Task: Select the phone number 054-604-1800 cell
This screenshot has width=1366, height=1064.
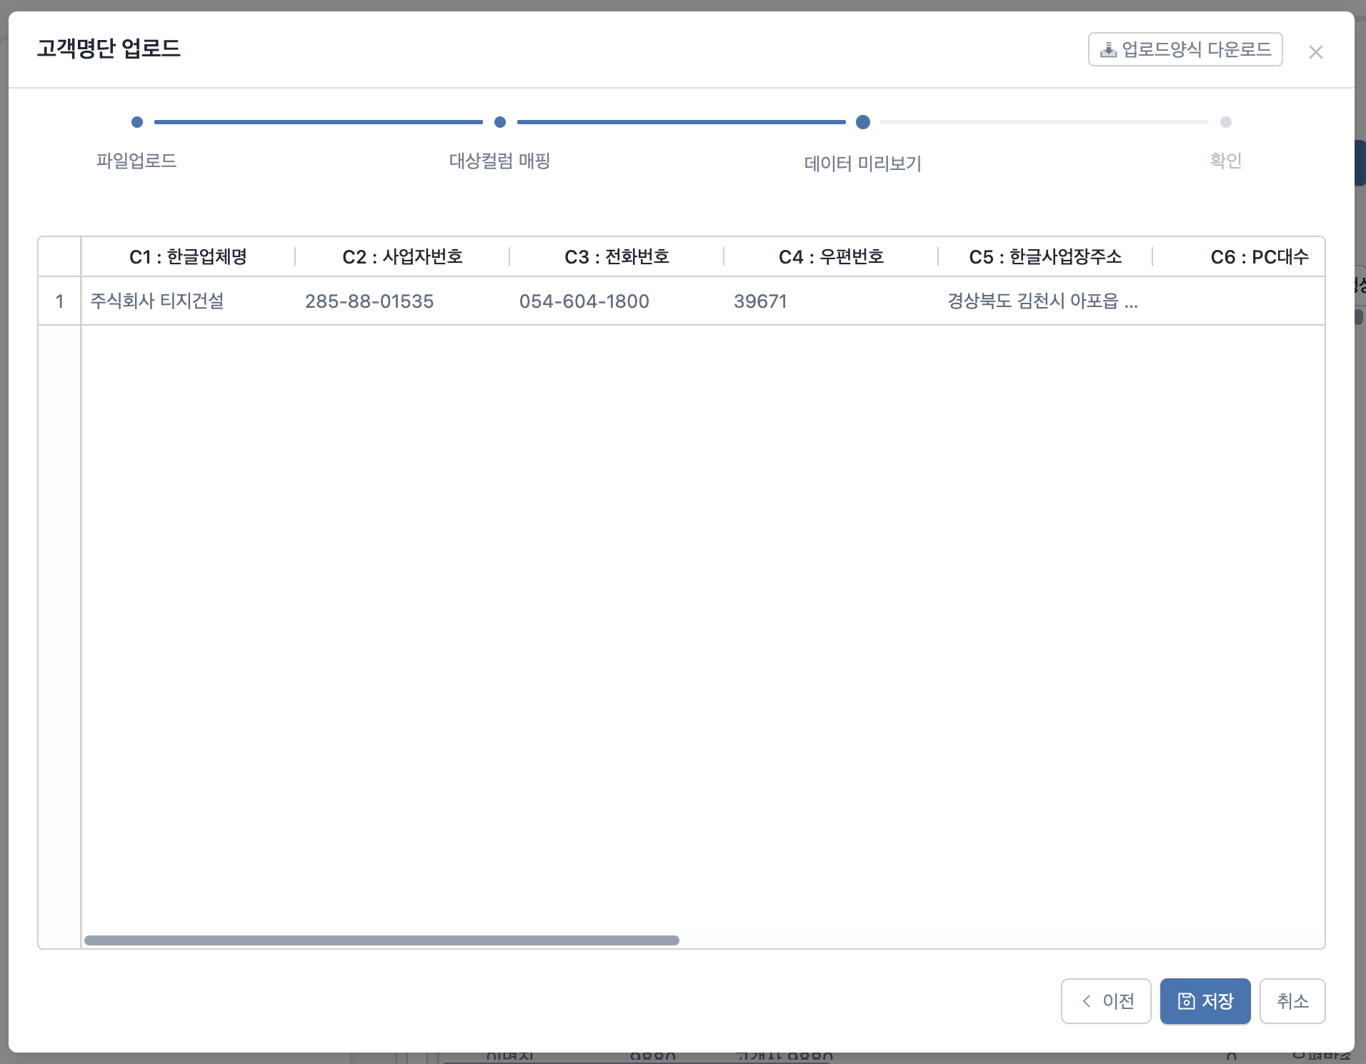Action: pyautogui.click(x=584, y=301)
